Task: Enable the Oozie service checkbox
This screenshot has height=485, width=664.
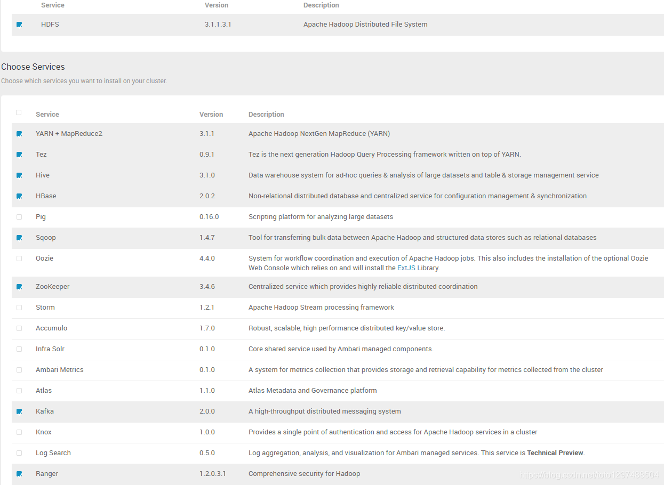Action: coord(19,258)
